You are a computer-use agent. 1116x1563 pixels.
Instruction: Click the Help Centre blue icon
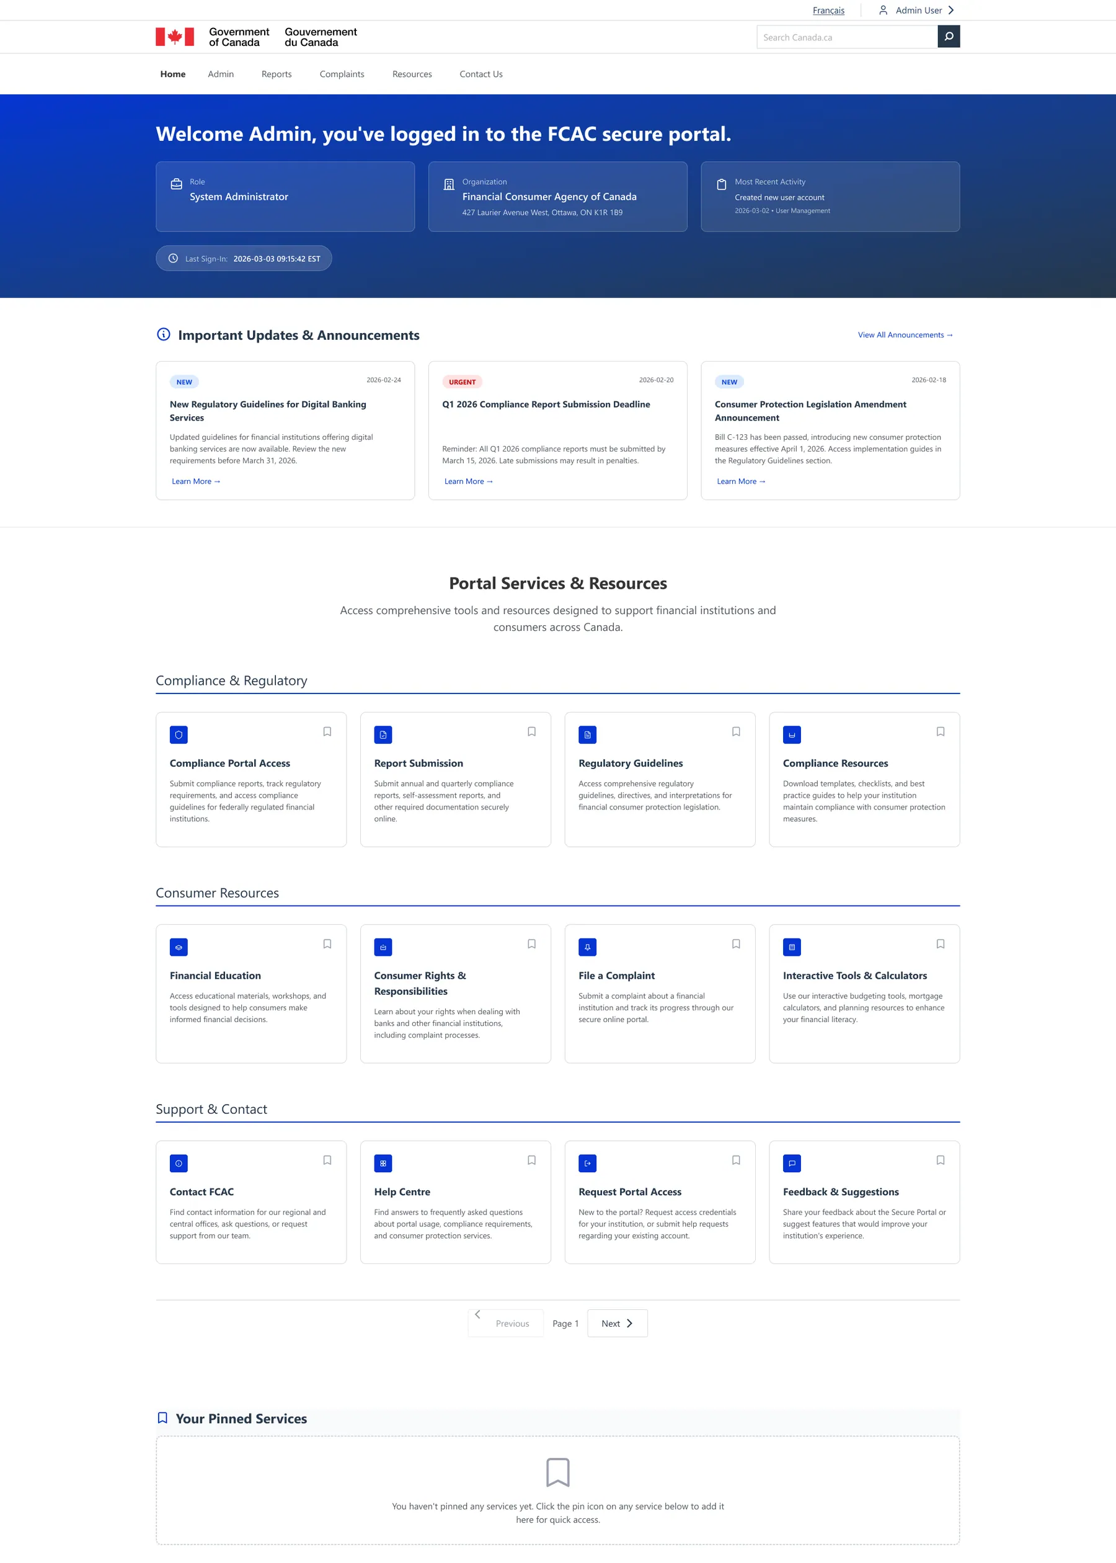pyautogui.click(x=383, y=1164)
